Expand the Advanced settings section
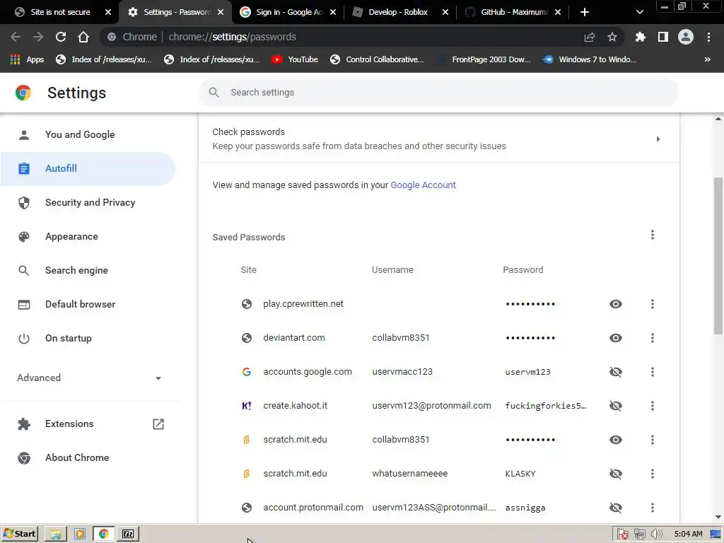The height and width of the screenshot is (543, 724). [90, 378]
